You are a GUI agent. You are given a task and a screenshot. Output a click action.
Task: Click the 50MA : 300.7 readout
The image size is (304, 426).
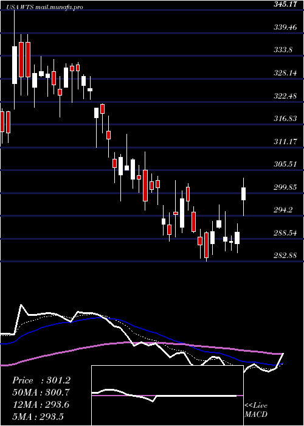41,393
